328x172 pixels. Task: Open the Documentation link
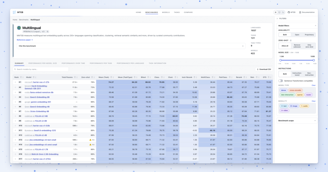click(307, 12)
